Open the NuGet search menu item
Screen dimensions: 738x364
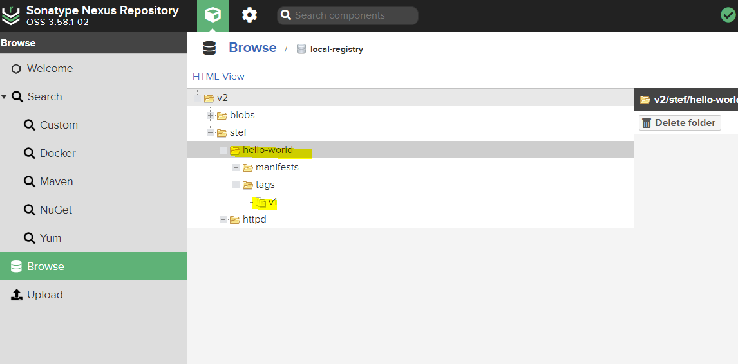[55, 210]
